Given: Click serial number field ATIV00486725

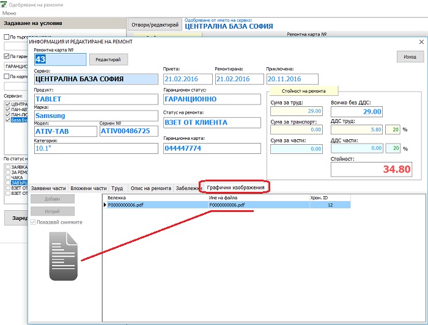Looking at the screenshot, I should point(129,131).
